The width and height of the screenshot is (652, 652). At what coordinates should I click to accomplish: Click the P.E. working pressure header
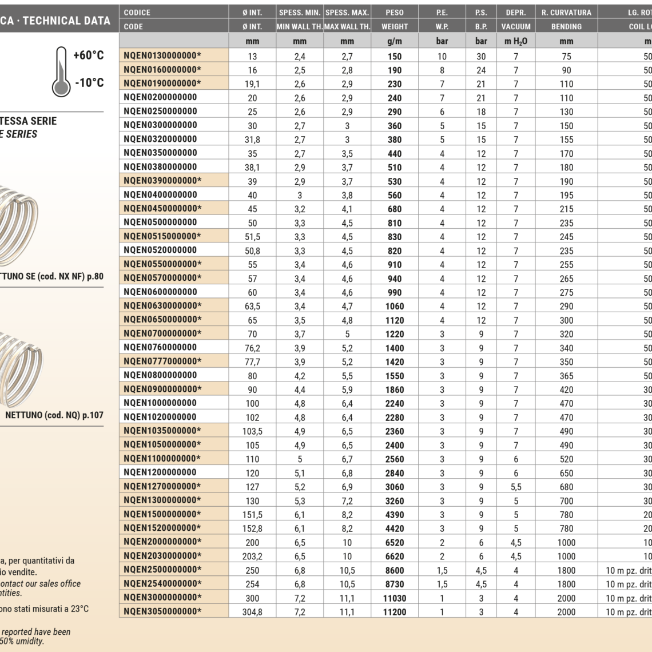click(442, 12)
